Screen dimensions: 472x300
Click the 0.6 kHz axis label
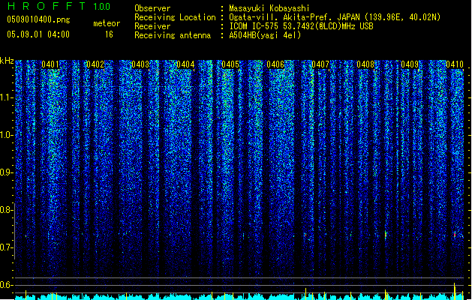click(7, 285)
